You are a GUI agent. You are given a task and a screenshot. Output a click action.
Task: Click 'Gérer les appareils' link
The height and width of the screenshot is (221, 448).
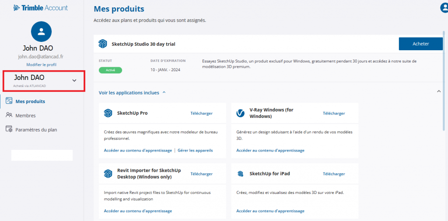click(x=195, y=150)
